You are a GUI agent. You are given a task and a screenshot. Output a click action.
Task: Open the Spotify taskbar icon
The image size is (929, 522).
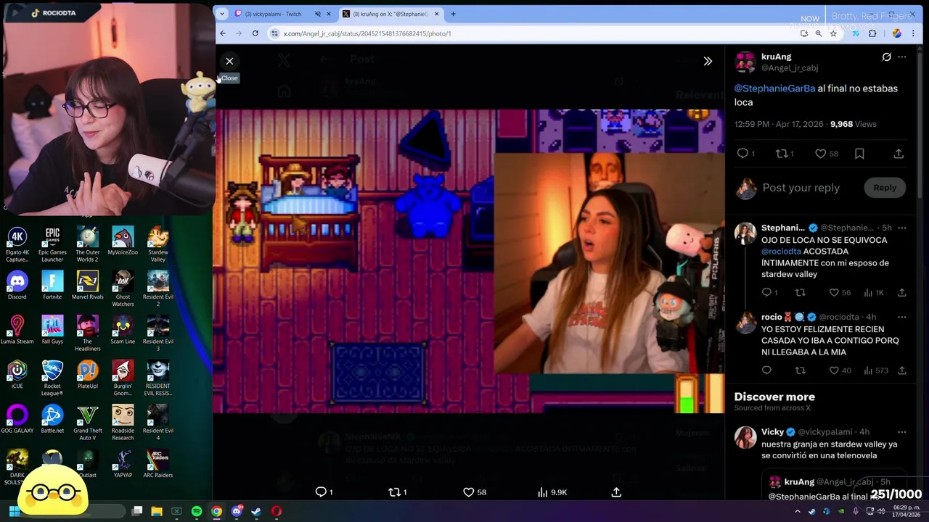tap(197, 511)
